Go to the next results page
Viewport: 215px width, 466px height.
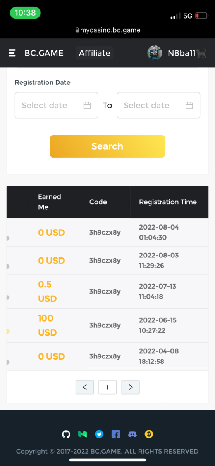click(131, 387)
